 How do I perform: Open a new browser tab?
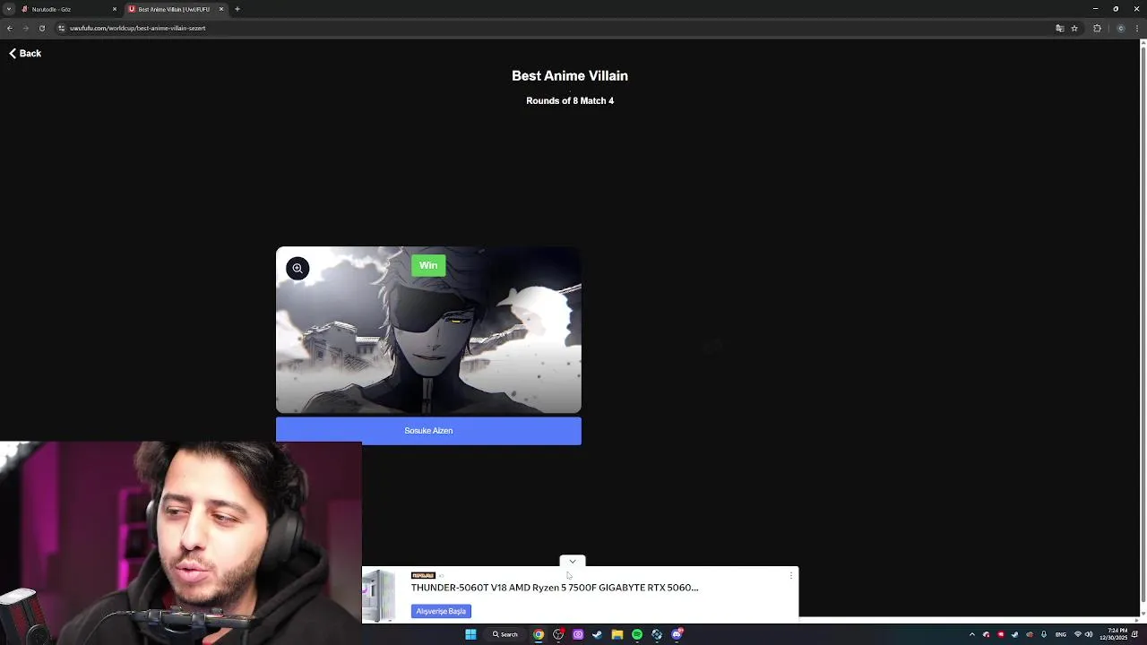(x=237, y=9)
